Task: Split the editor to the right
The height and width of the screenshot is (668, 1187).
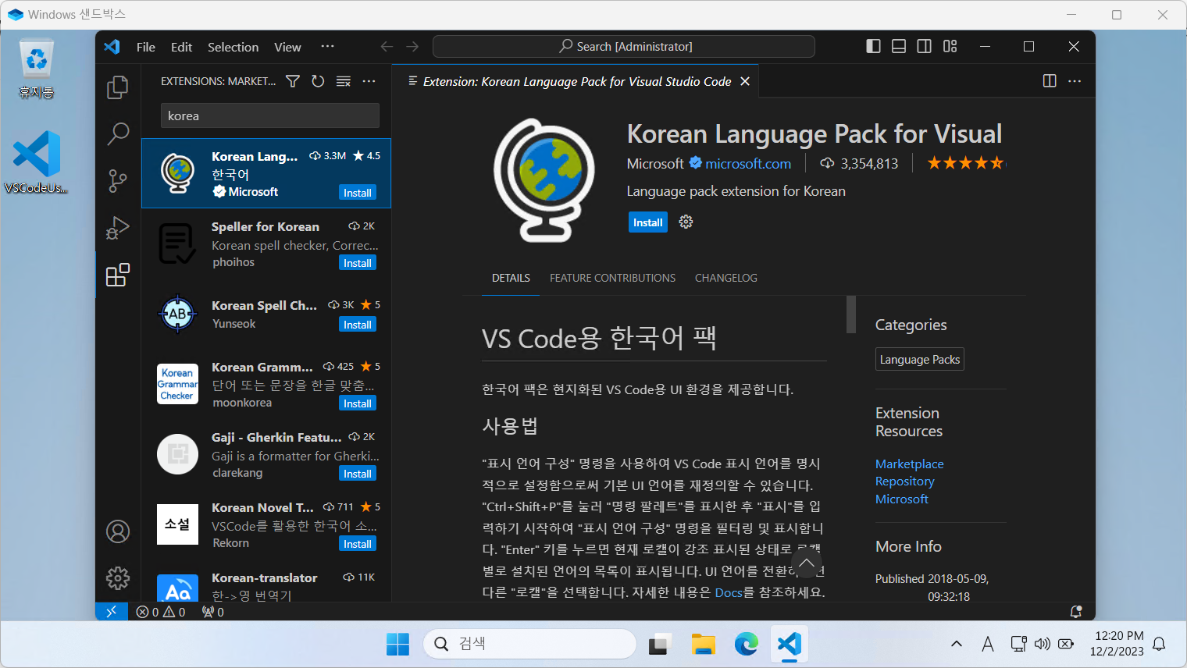Action: click(1050, 81)
